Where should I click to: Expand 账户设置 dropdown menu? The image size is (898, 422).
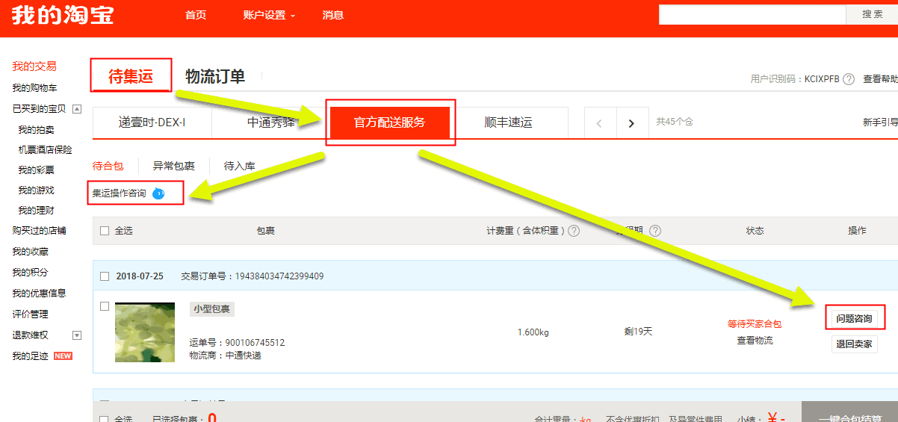point(269,15)
